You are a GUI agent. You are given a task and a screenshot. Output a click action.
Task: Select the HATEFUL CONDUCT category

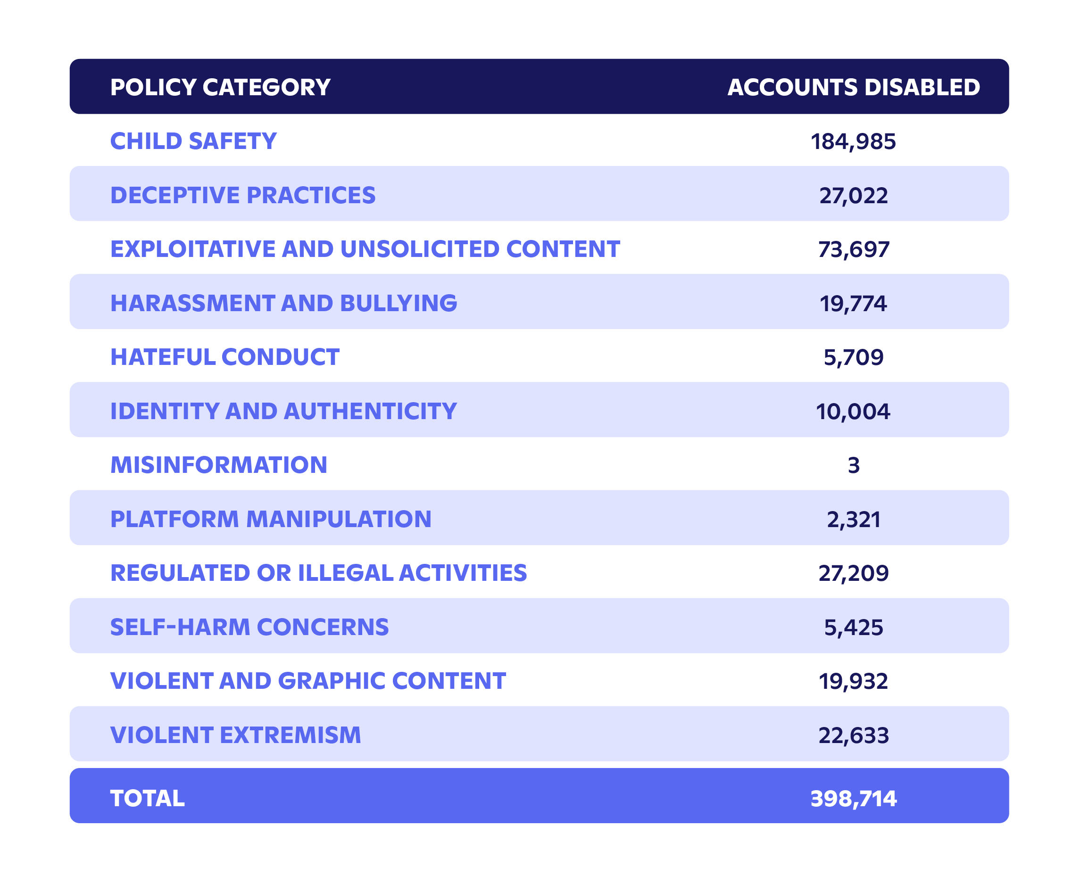click(x=225, y=357)
